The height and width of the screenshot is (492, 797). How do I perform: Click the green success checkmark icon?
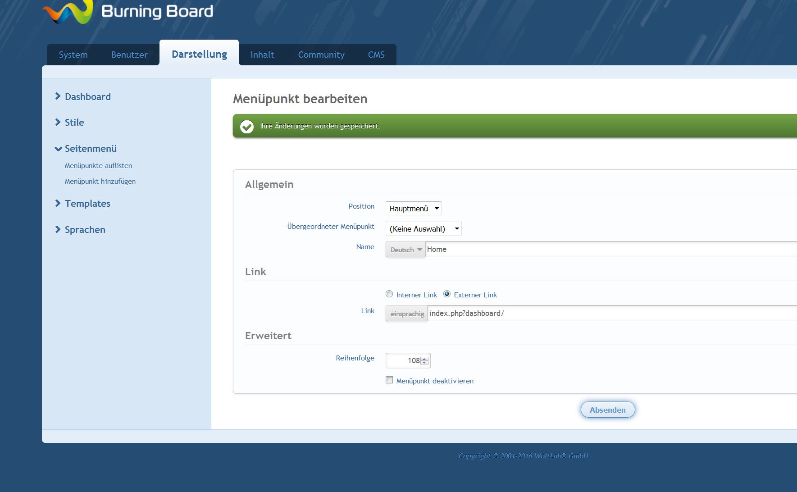click(247, 127)
